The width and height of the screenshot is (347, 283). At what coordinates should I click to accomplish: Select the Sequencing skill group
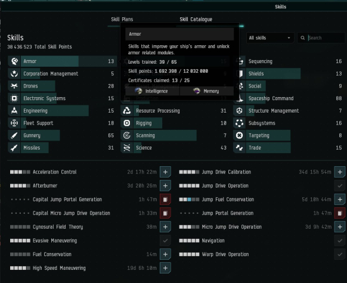(x=290, y=61)
